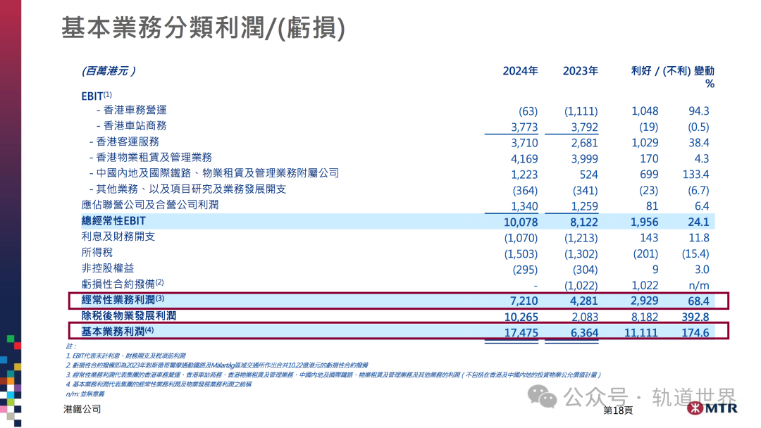Image resolution: width=761 pixels, height=428 pixels.
Task: Click the 17,475 underlying profit value
Action: click(x=521, y=333)
